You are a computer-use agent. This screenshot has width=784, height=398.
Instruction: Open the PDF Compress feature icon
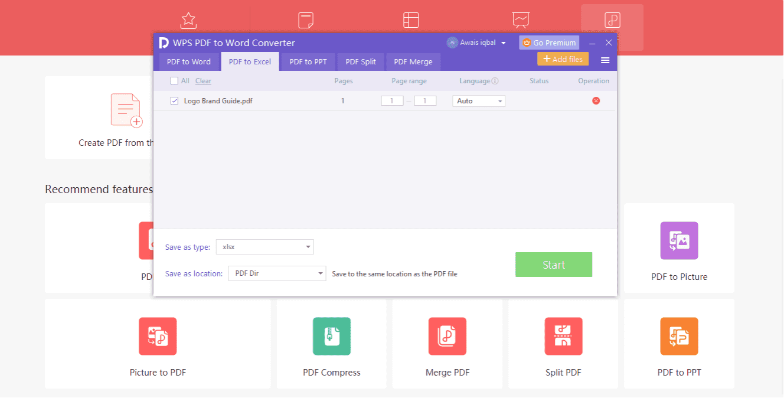(332, 337)
